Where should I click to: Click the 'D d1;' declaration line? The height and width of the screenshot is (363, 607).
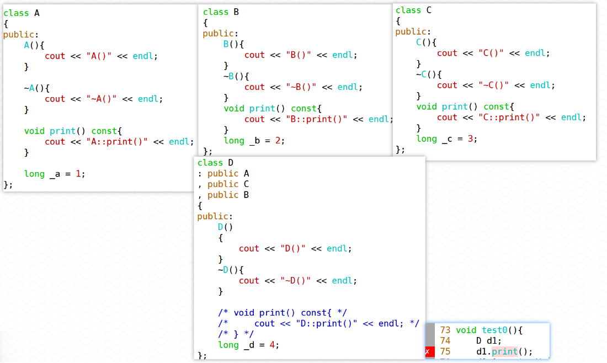[488, 341]
